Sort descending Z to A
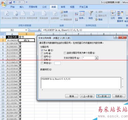This screenshot has width=128, height=120. tap(76, 19)
